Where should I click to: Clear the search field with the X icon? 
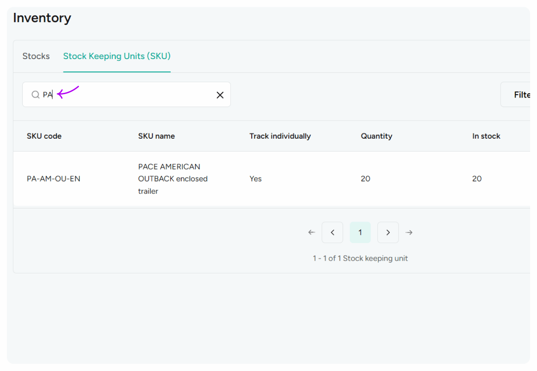coord(220,95)
